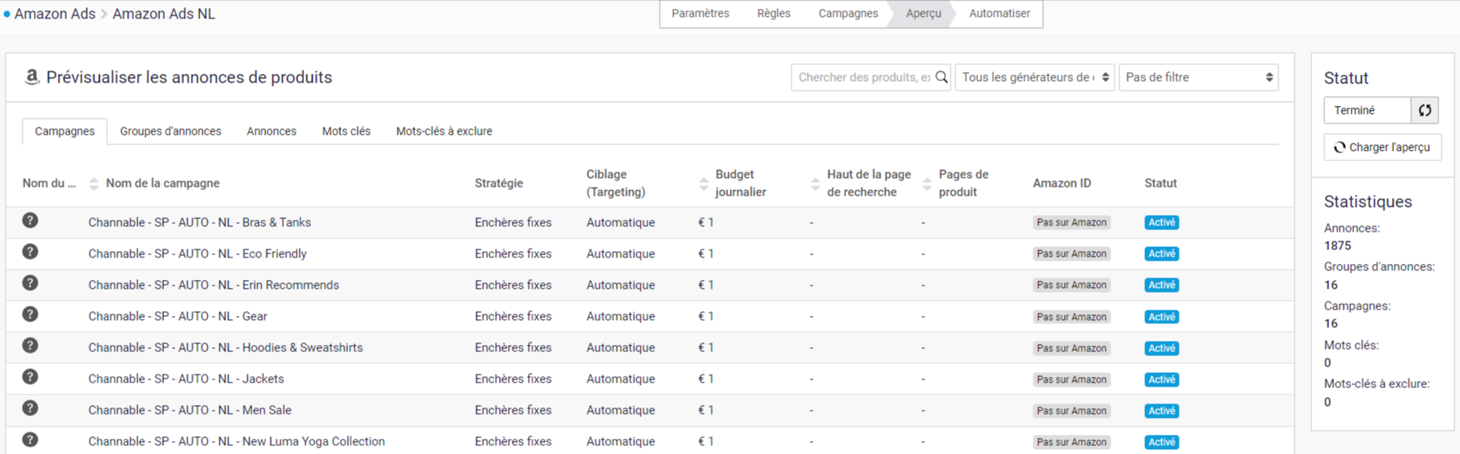Viewport: 1460px width, 454px height.
Task: Switch to the Campagnes tab
Action: (x=64, y=132)
